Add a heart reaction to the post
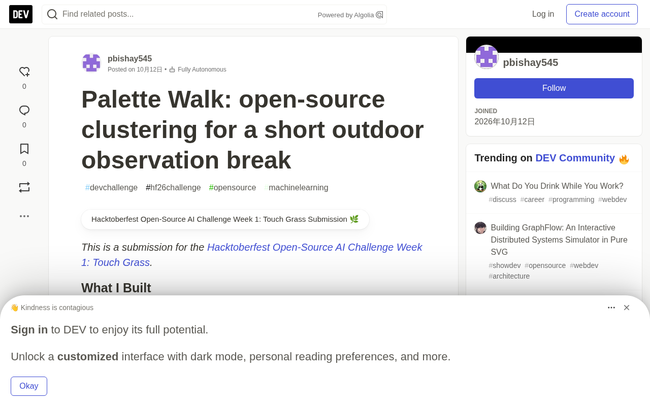The image size is (650, 406). [x=24, y=72]
